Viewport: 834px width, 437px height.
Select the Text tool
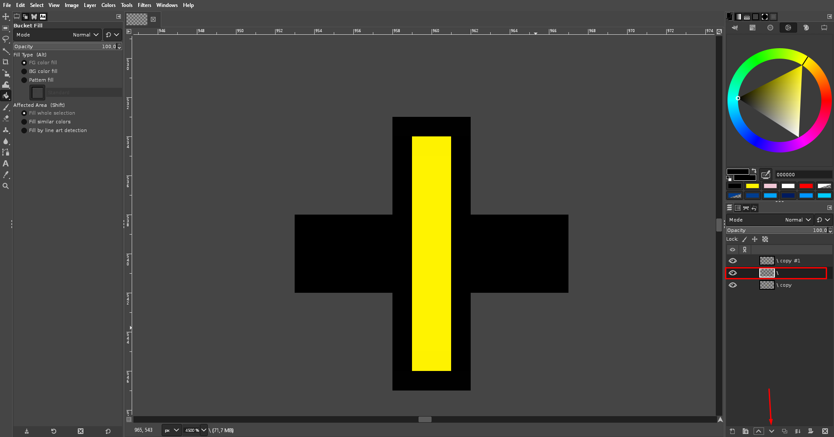6,163
